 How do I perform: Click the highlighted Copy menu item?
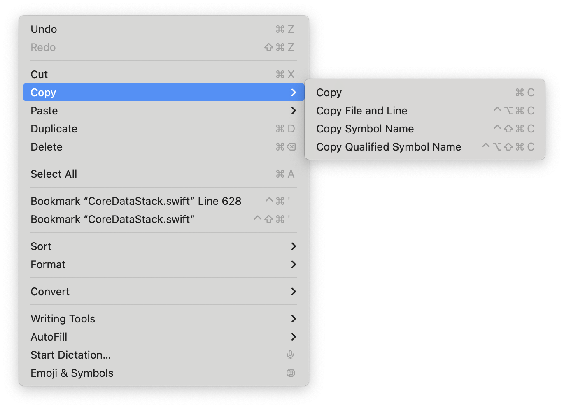[x=44, y=93]
